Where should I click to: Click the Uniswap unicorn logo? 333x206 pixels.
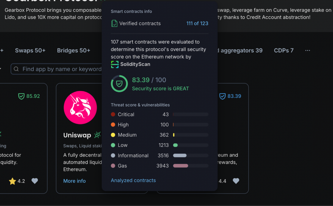click(80, 108)
